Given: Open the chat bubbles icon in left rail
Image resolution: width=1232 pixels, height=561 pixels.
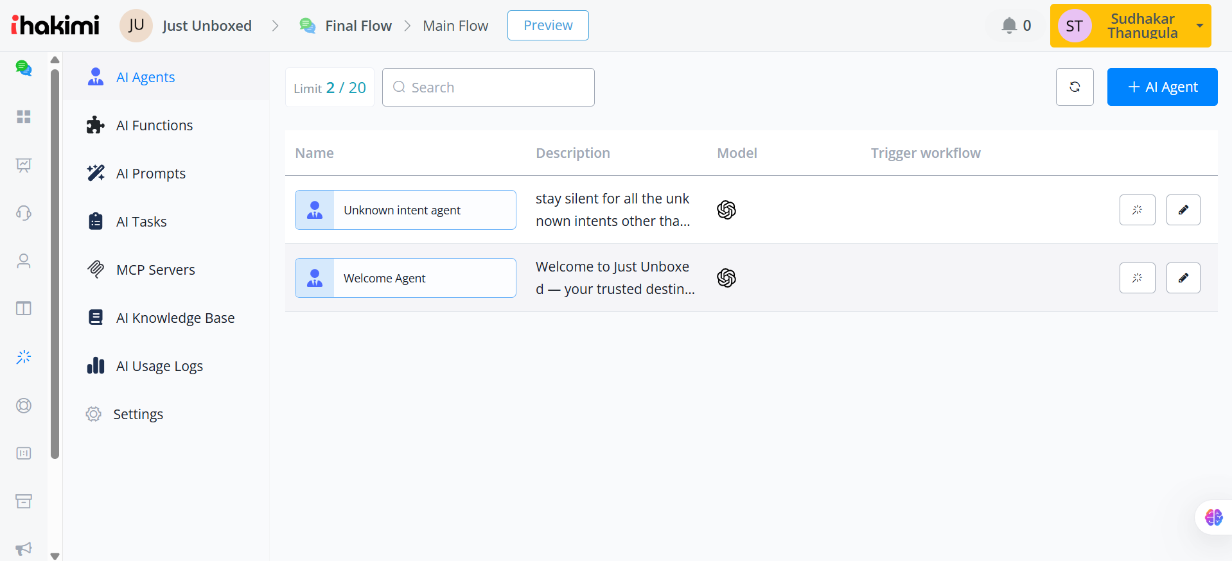Looking at the screenshot, I should 24,68.
